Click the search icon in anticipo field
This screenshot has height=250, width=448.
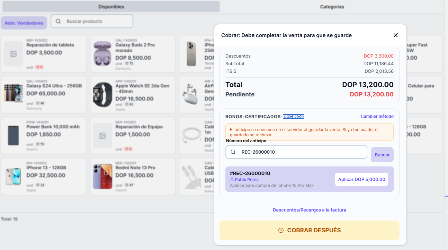tap(233, 152)
